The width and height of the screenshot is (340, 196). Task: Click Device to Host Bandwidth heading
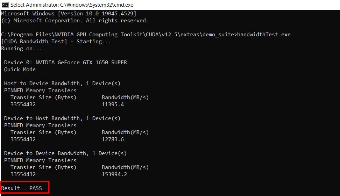pos(62,118)
